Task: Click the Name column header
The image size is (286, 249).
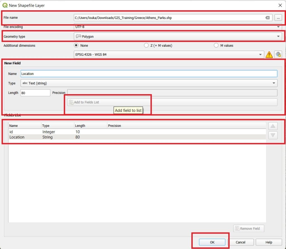Action: point(25,125)
